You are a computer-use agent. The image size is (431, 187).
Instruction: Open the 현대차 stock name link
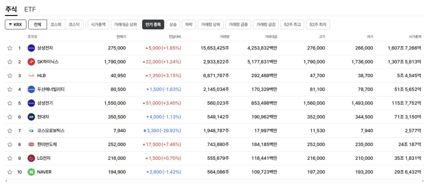click(x=43, y=117)
